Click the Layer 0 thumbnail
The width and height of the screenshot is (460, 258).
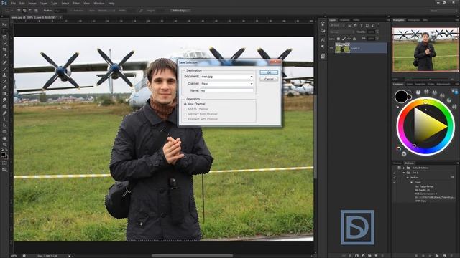pos(343,48)
